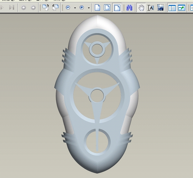Open the zoom out dropdown arrow

pyautogui.click(x=75, y=8)
